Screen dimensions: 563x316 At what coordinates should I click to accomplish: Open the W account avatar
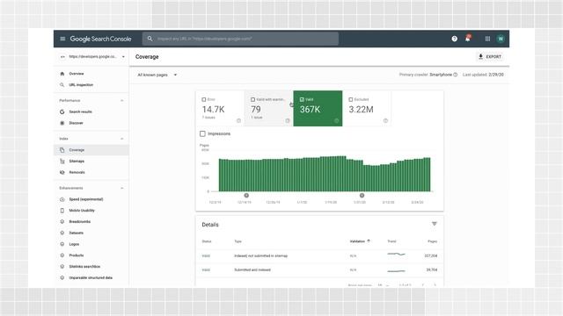(501, 39)
